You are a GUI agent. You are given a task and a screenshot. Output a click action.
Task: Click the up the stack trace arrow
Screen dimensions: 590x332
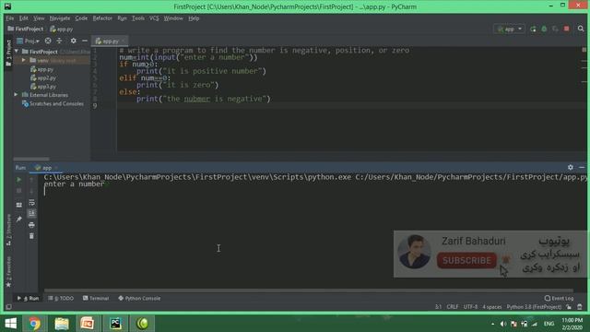pyautogui.click(x=31, y=180)
